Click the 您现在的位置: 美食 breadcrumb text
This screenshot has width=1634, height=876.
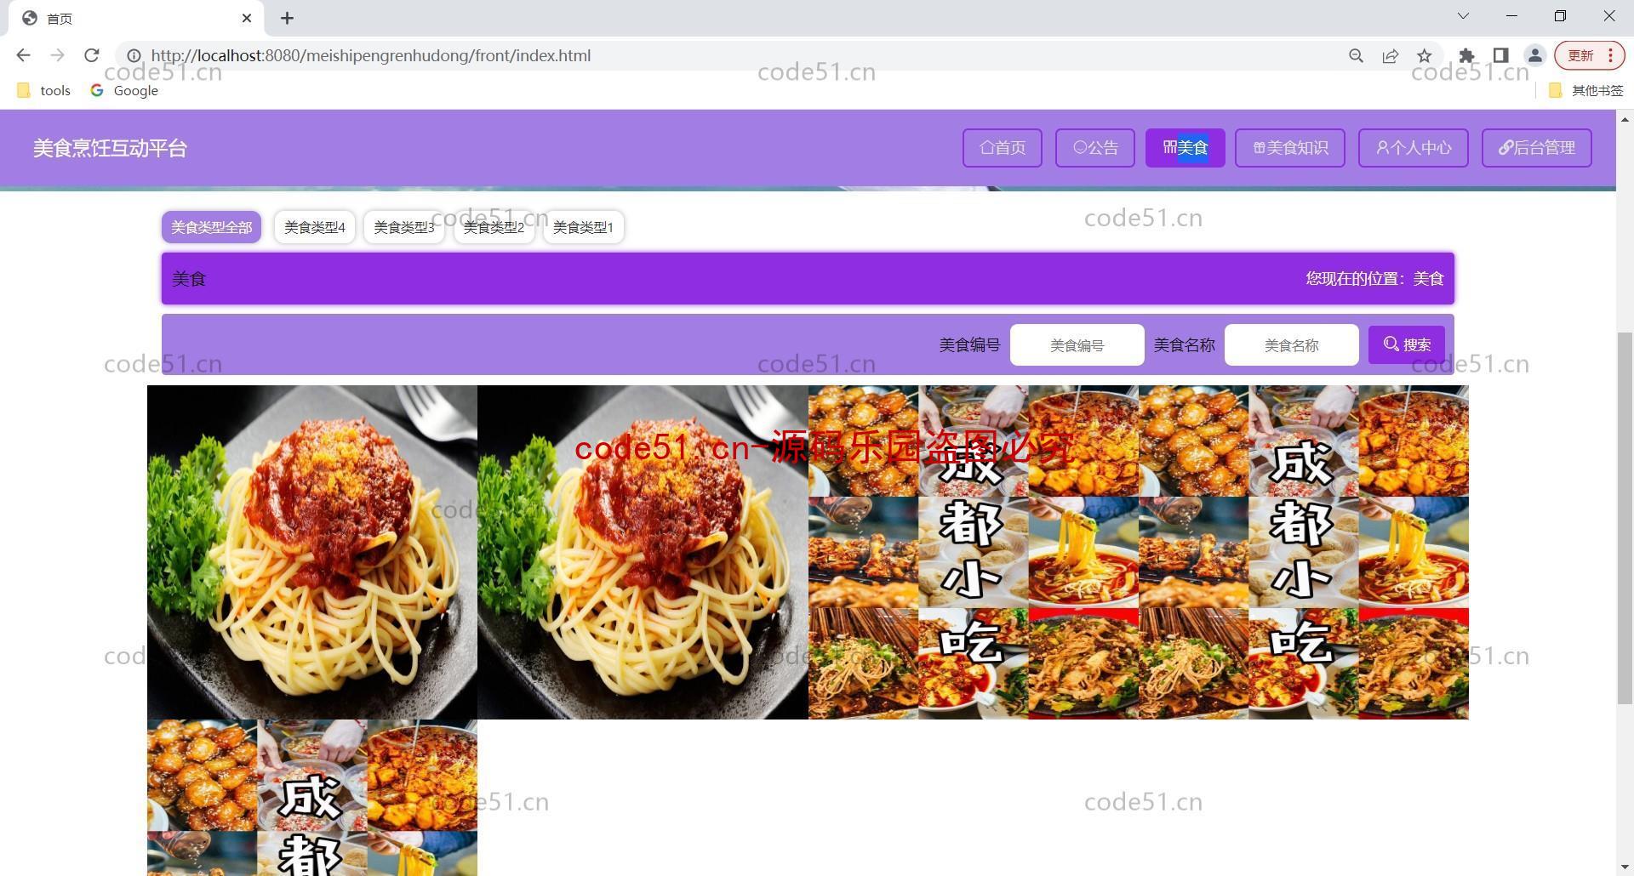(x=1374, y=278)
